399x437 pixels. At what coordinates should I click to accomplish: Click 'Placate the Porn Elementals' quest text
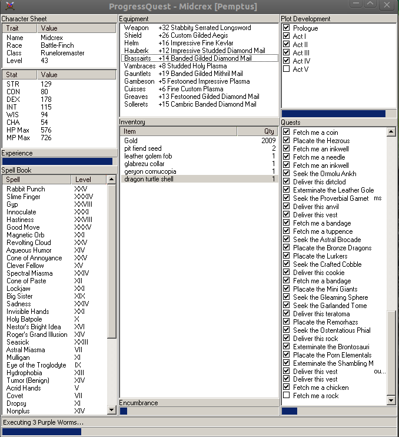[332, 355]
